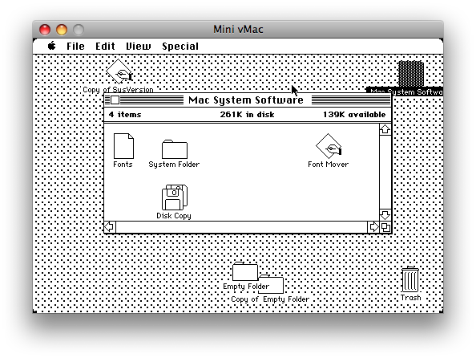Click the horizontal scrollbar right arrow
Viewport: 476px width, 358px height.
click(373, 227)
